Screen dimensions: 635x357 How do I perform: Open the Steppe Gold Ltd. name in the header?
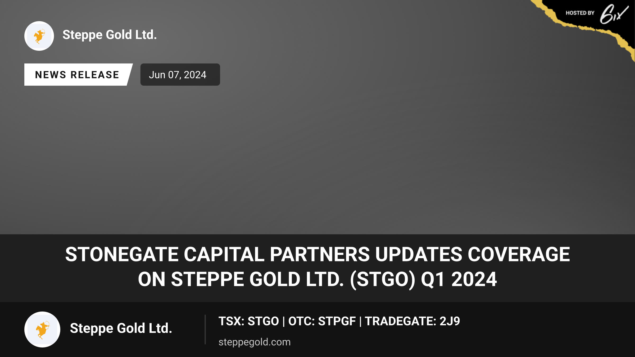coord(110,35)
